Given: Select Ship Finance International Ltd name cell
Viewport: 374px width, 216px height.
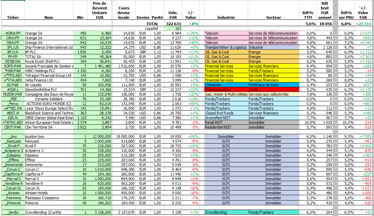Looking at the screenshot, I should (49, 47).
